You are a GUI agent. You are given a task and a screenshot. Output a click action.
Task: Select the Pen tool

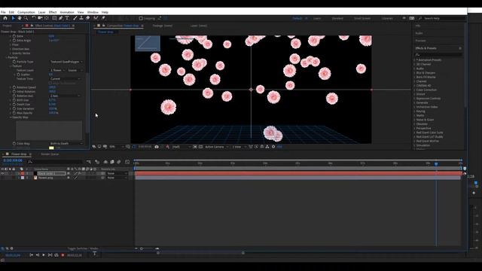60,18
